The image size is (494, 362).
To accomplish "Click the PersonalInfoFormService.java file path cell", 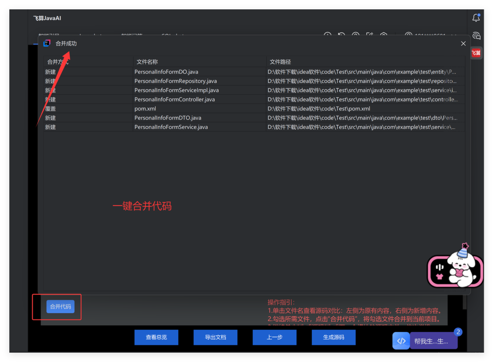I will pos(361,127).
